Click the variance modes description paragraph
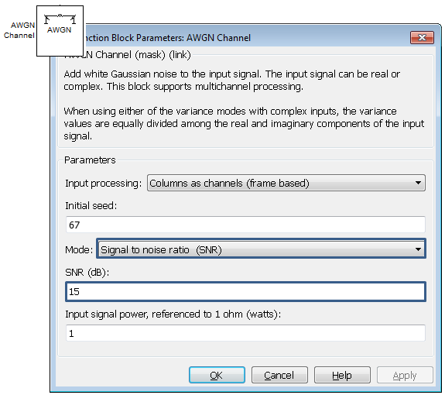 pos(244,123)
